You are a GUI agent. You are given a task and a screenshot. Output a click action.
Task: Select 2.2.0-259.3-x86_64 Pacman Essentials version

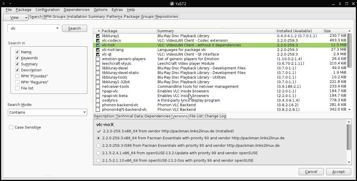click(x=99, y=138)
